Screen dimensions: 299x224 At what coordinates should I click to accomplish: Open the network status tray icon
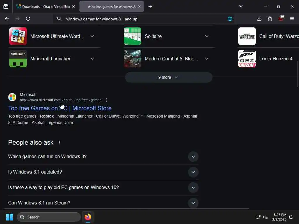click(258, 217)
